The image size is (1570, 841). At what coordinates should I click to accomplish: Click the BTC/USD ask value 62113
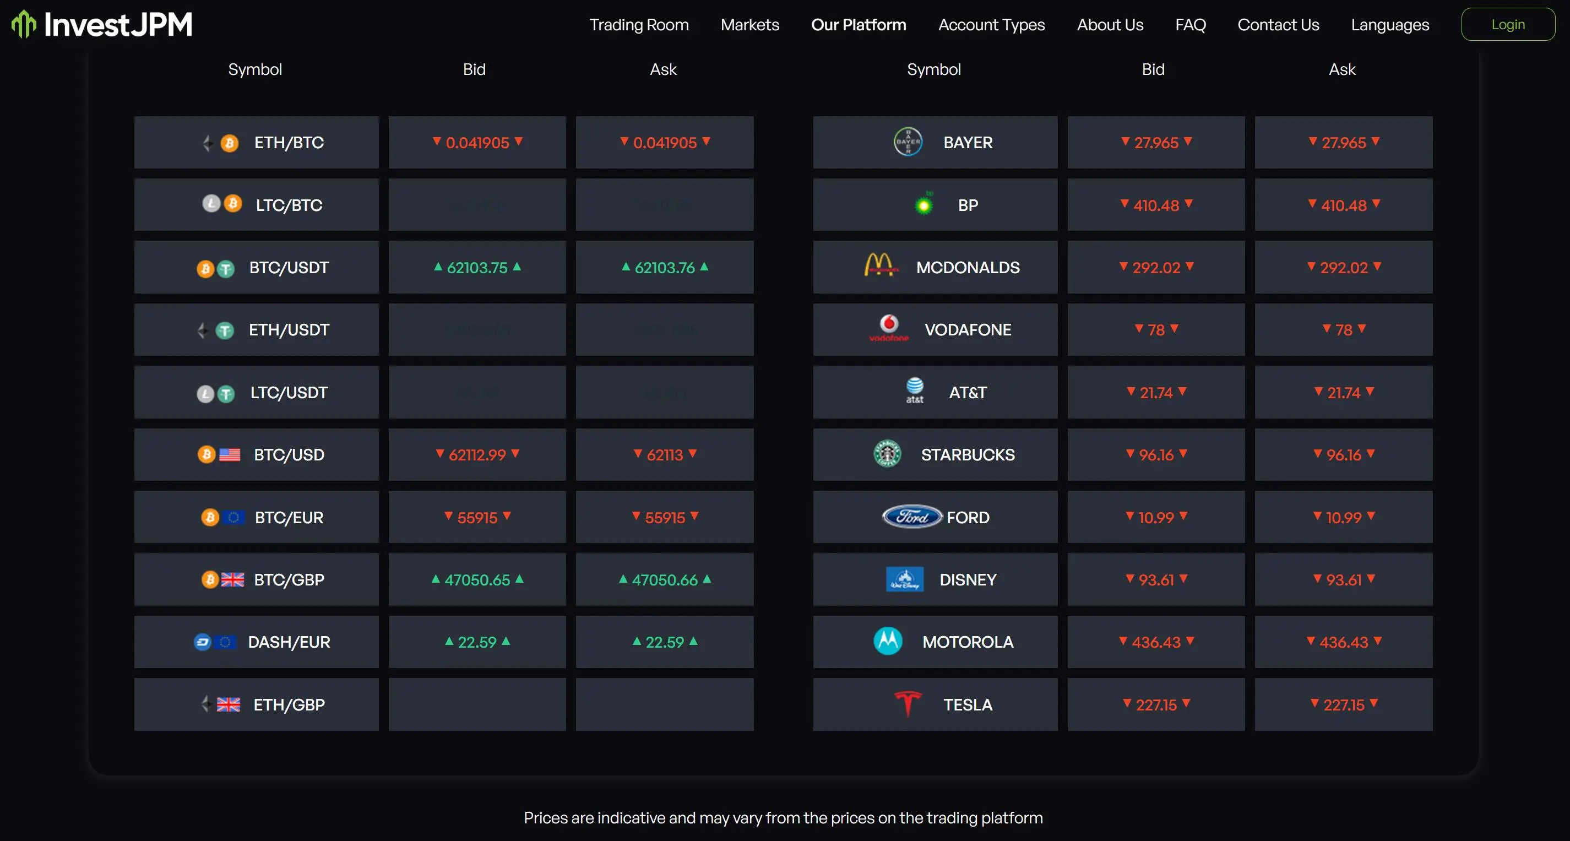[x=664, y=454]
